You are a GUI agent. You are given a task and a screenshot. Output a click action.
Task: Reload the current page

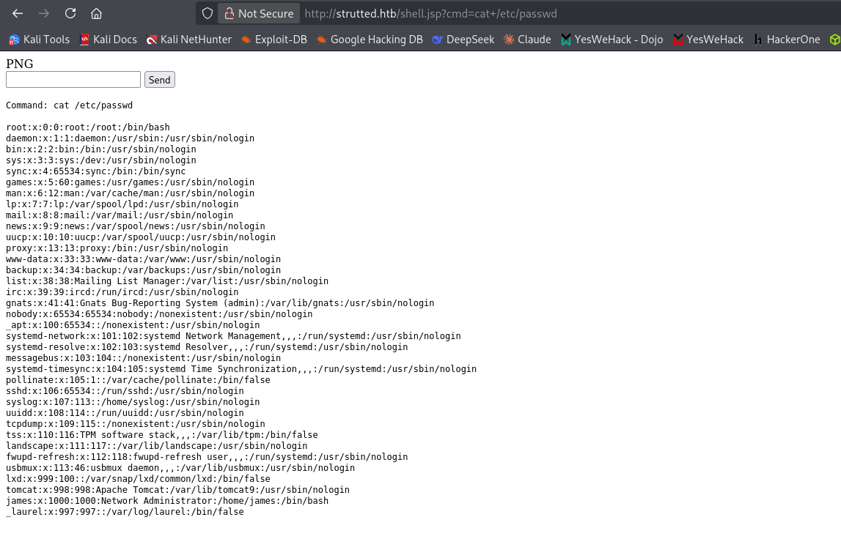(70, 13)
